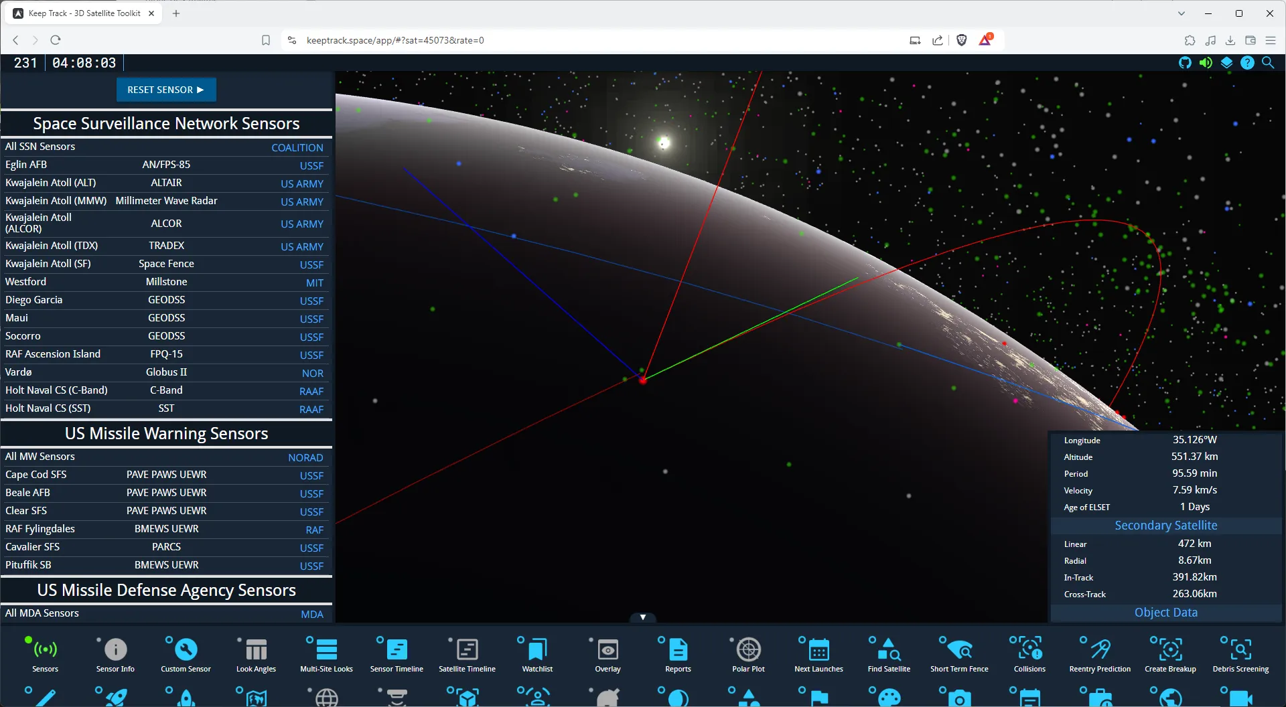Image resolution: width=1286 pixels, height=707 pixels.
Task: Click the GitHub icon in top bar
Action: pyautogui.click(x=1185, y=63)
